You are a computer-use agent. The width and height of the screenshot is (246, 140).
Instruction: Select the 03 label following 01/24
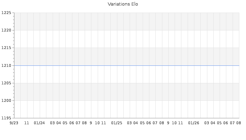coord(52,123)
